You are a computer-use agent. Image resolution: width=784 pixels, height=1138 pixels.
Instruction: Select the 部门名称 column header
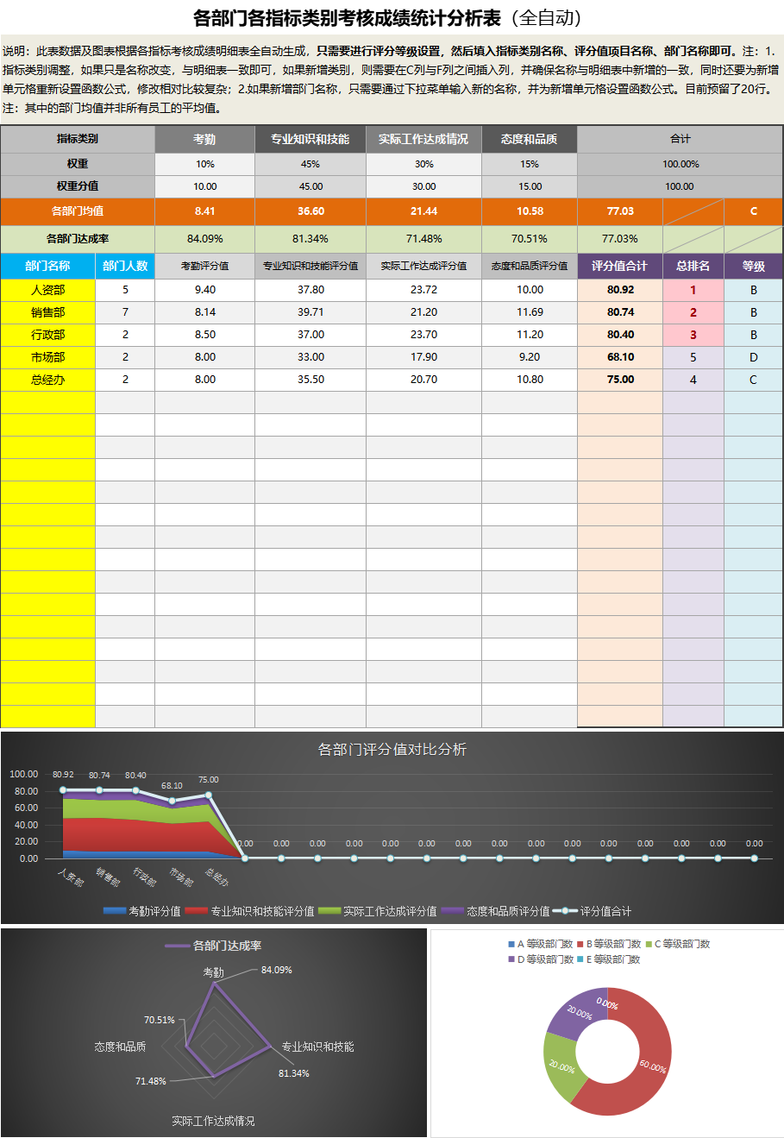tap(47, 266)
